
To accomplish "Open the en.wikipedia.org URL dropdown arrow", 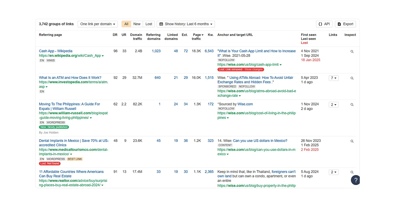I will point(103,56).
